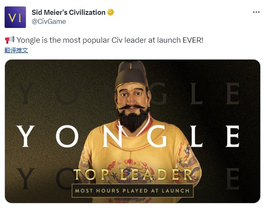Image resolution: width=266 pixels, height=210 pixels.
Task: Open Sid Meier's Civilization profile name
Action: pyautogui.click(x=68, y=12)
